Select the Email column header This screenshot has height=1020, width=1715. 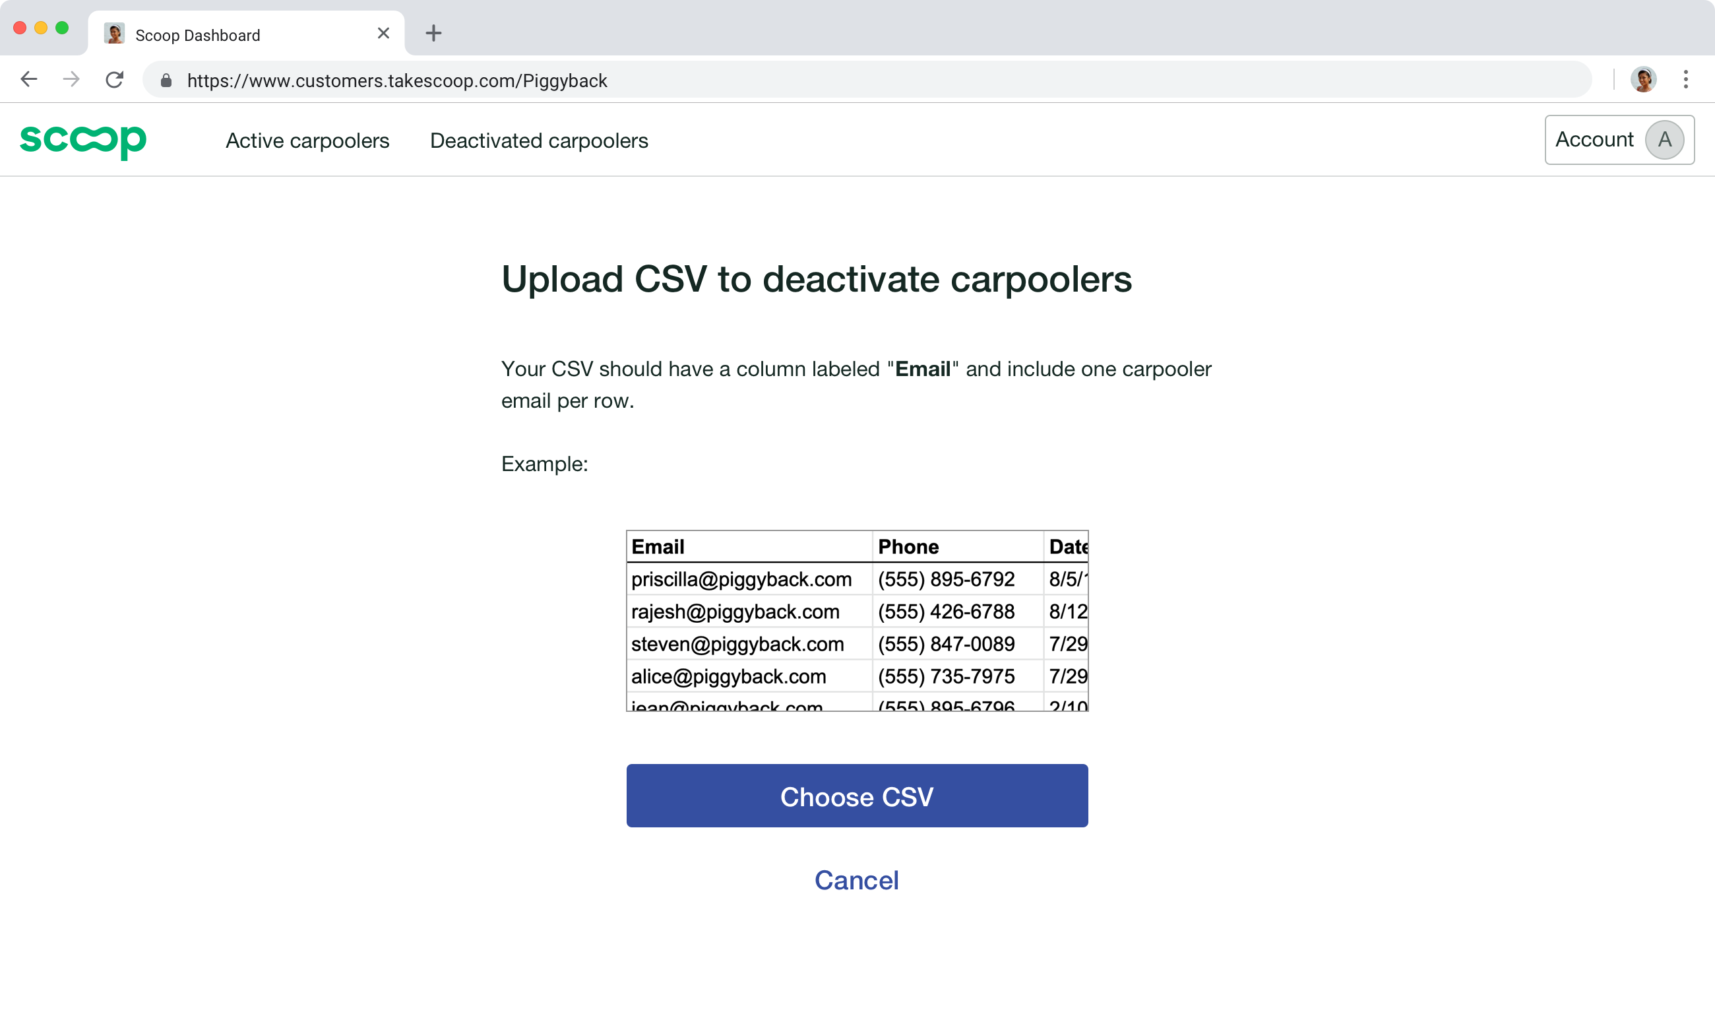coord(657,546)
